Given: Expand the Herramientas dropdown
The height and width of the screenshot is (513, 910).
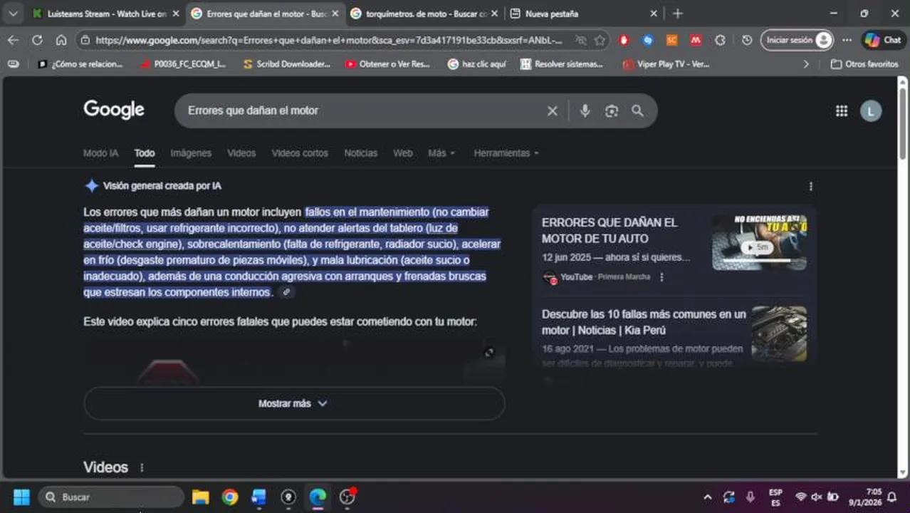Looking at the screenshot, I should tap(506, 153).
